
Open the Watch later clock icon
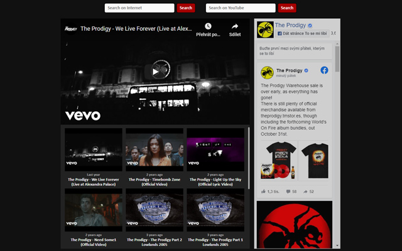click(208, 26)
